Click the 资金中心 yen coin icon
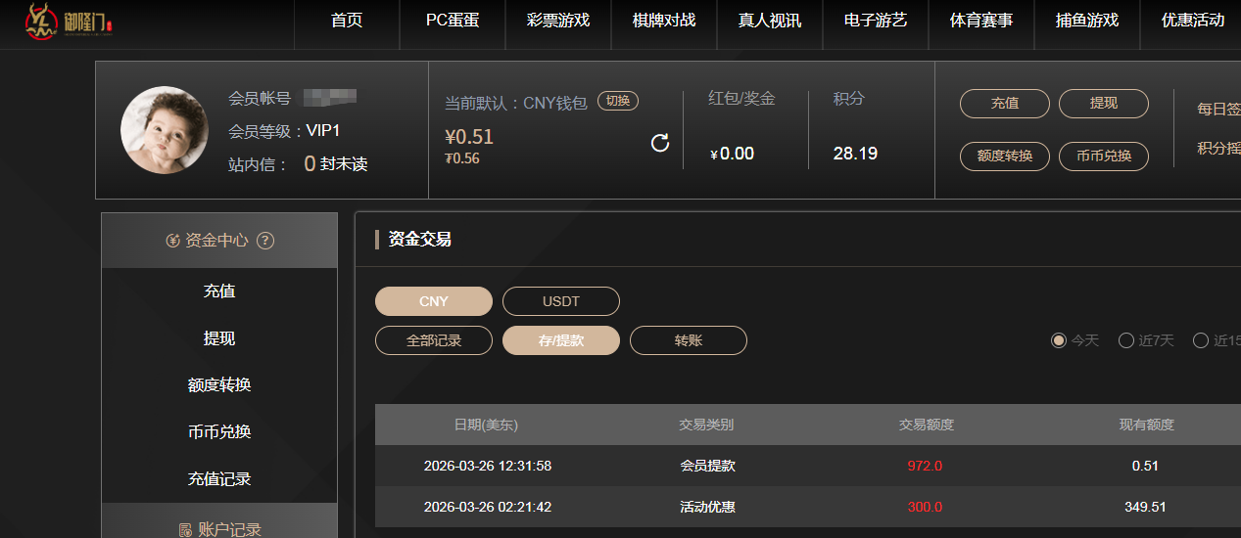1241x538 pixels. click(173, 241)
